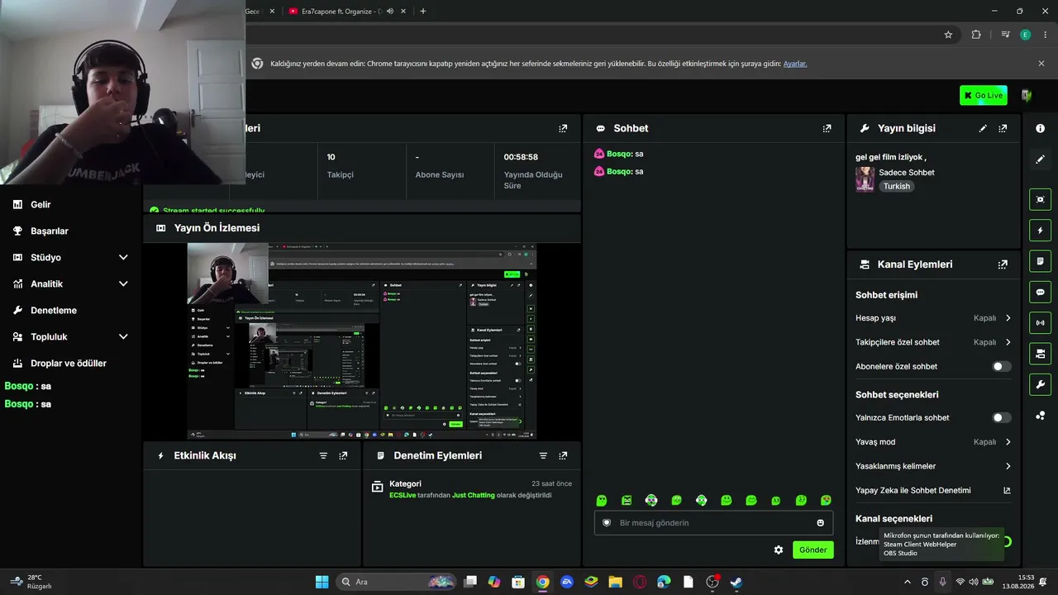
Task: Open Chrome extensions puzzle icon
Action: click(x=976, y=35)
